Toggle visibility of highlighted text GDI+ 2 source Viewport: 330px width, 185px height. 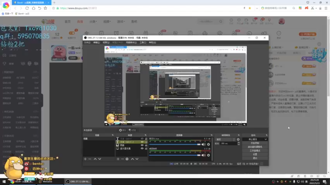(x=142, y=142)
